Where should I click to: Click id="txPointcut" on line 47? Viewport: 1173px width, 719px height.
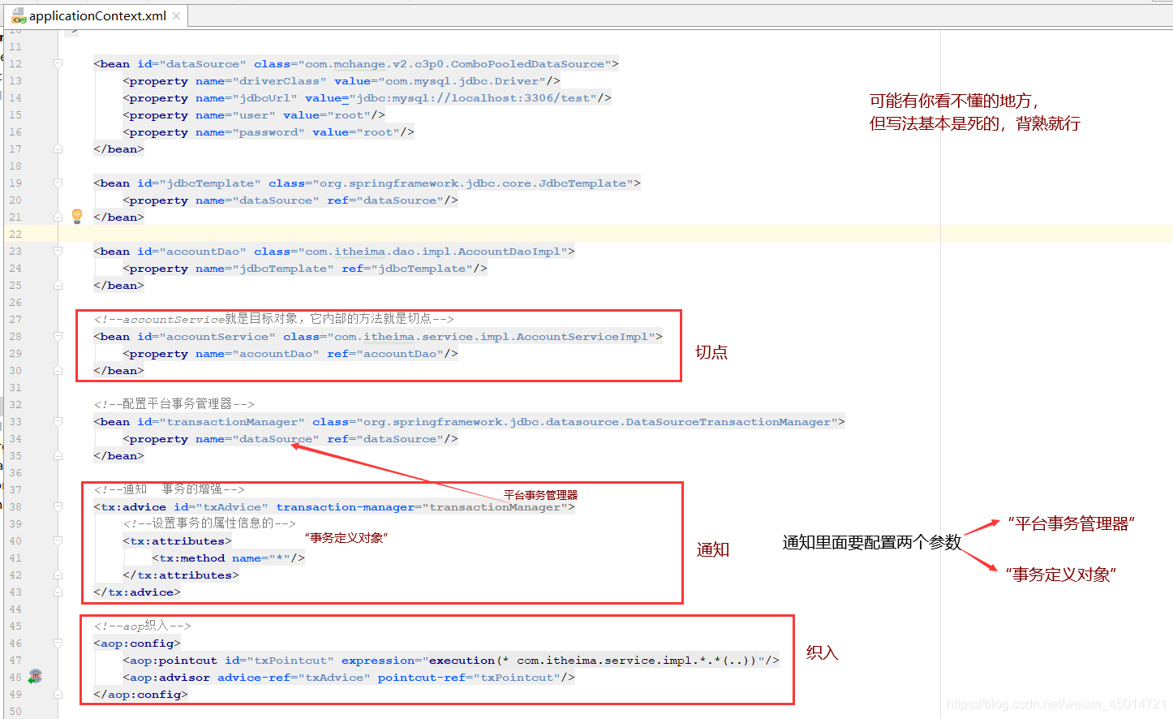click(x=279, y=661)
